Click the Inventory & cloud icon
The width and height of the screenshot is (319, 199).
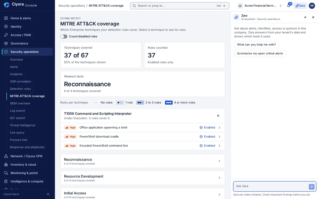(6, 165)
